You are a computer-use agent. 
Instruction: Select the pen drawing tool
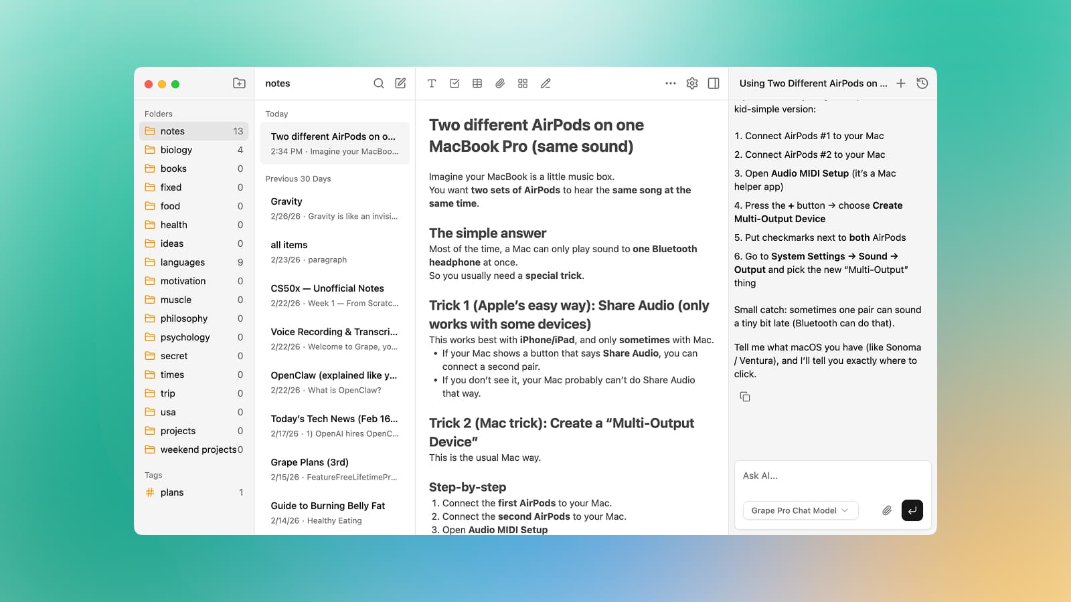tap(546, 84)
